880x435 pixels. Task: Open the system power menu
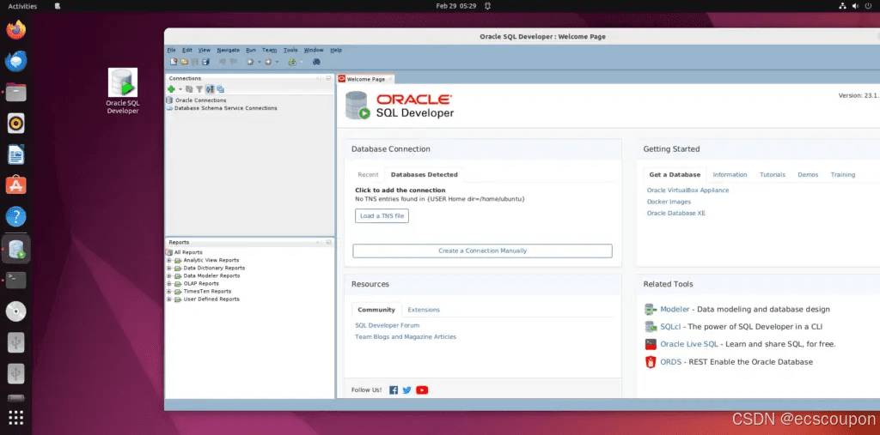point(869,6)
